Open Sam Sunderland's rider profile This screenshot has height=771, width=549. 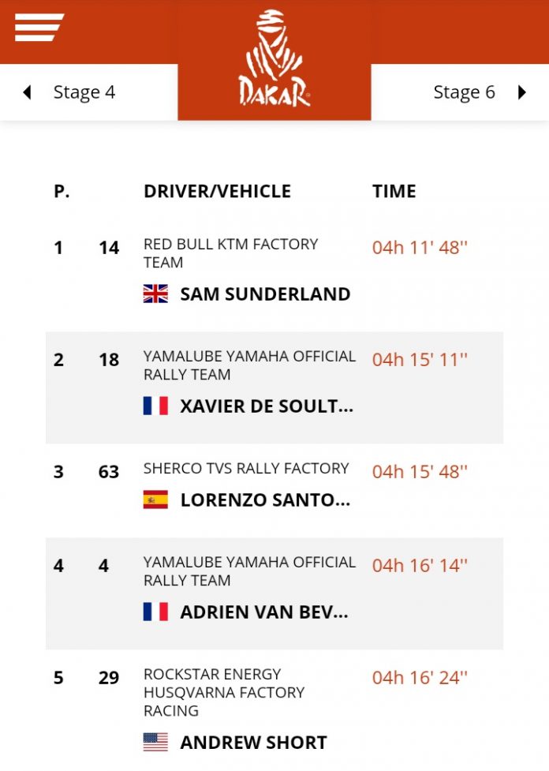tap(265, 294)
